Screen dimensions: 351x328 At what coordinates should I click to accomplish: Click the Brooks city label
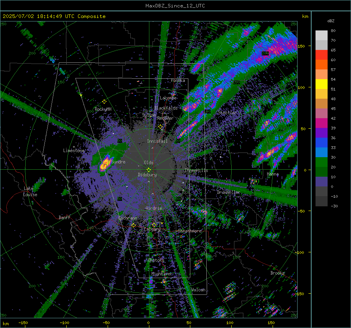(x=277, y=273)
